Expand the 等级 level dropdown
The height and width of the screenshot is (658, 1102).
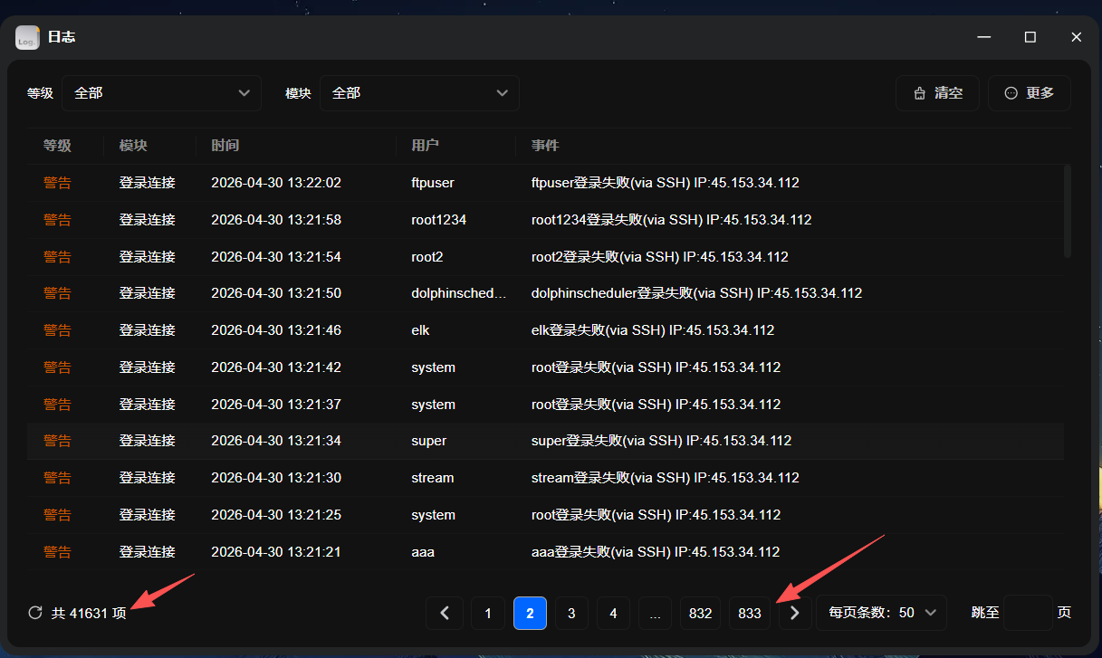pyautogui.click(x=161, y=93)
